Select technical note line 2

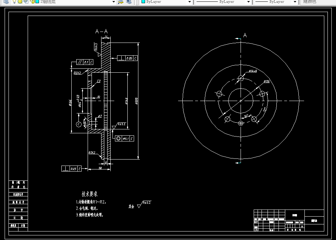(87, 208)
